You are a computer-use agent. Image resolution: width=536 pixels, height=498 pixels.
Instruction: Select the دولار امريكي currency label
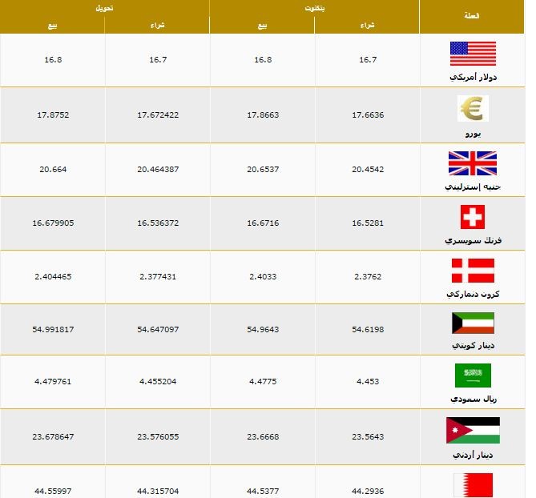[473, 78]
